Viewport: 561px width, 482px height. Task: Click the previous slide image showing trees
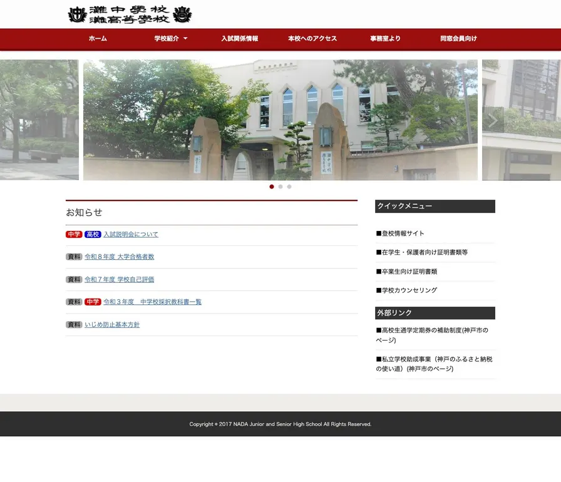pos(39,120)
